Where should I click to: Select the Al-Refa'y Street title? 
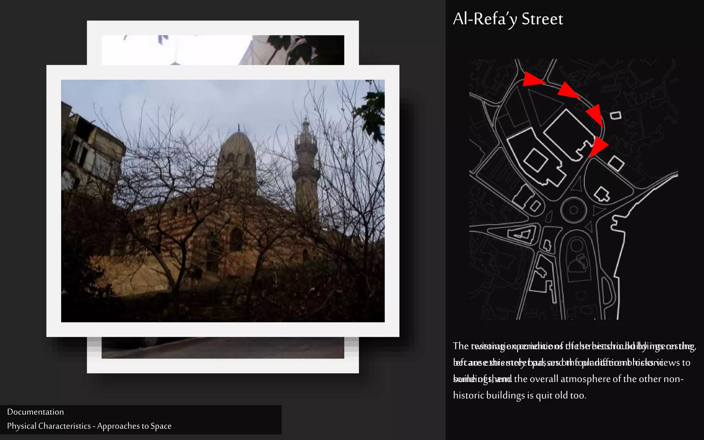pyautogui.click(x=508, y=19)
